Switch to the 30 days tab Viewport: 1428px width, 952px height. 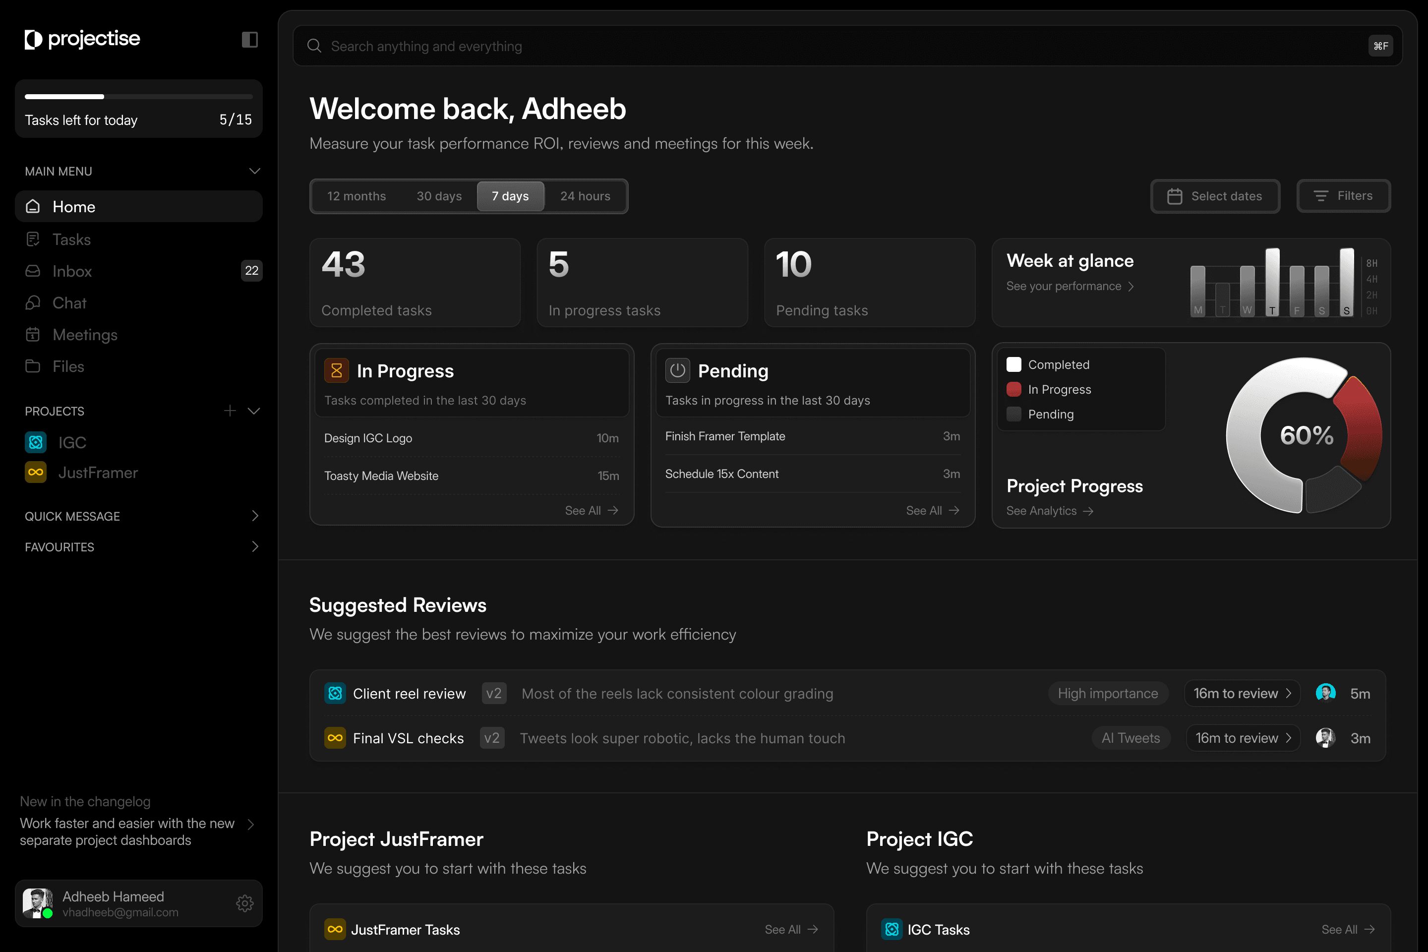pos(439,196)
